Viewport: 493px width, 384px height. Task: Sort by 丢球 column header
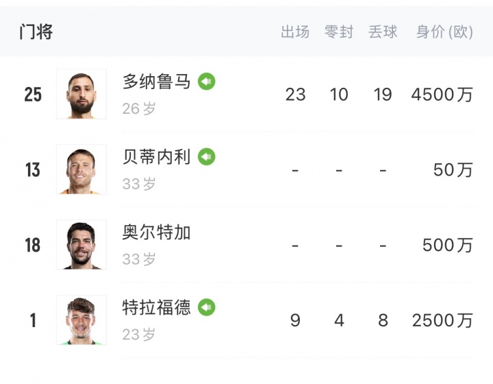[383, 32]
